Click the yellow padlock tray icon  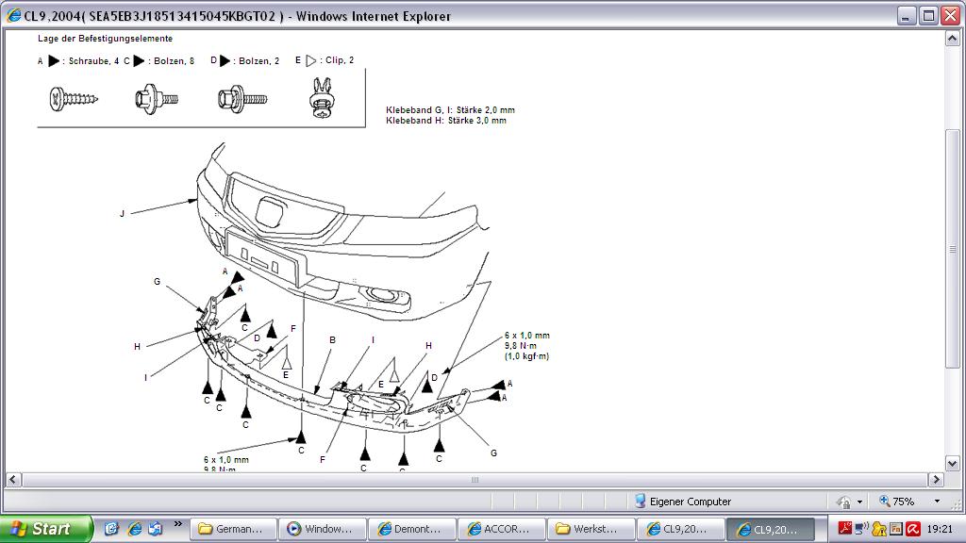[878, 528]
